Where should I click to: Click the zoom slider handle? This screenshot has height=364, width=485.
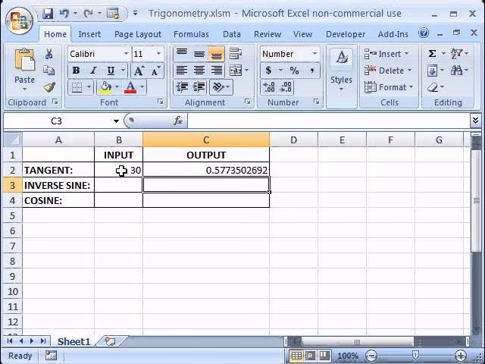416,356
